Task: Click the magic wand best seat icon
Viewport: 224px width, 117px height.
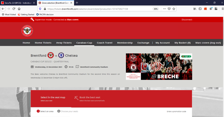Action: [x=76, y=98]
